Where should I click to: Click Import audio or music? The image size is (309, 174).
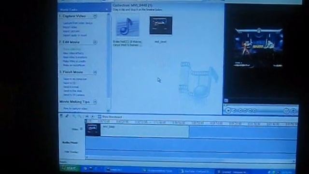[75, 35]
